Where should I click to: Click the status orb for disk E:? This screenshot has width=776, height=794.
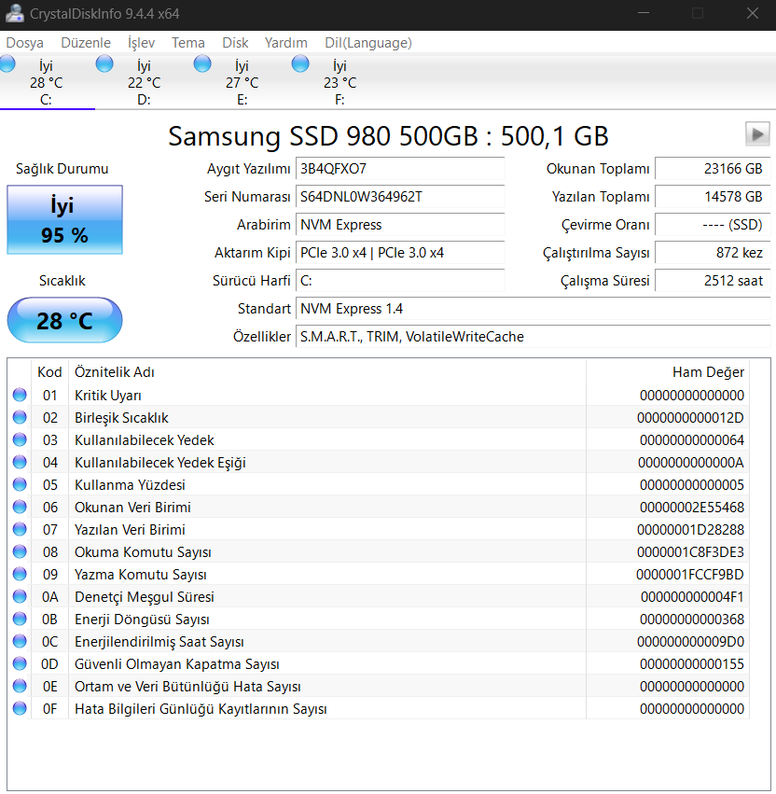(202, 63)
